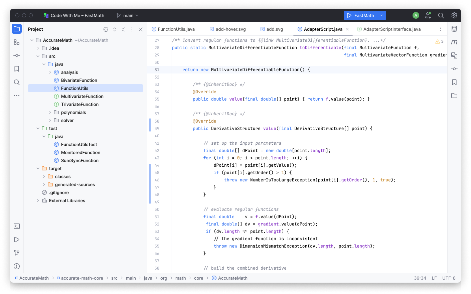
Task: Switch to AdapterScriptInterface.java tab
Action: coord(389,29)
